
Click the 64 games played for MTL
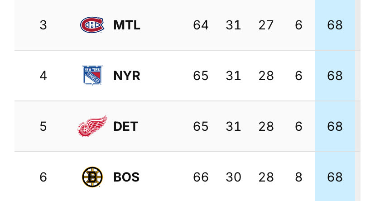click(x=201, y=25)
